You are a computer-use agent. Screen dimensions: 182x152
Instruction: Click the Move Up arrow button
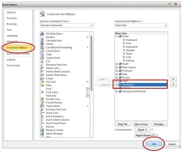tap(173, 79)
